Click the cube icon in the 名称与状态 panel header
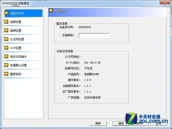Viewport: 172px width, 129px height. (51, 11)
